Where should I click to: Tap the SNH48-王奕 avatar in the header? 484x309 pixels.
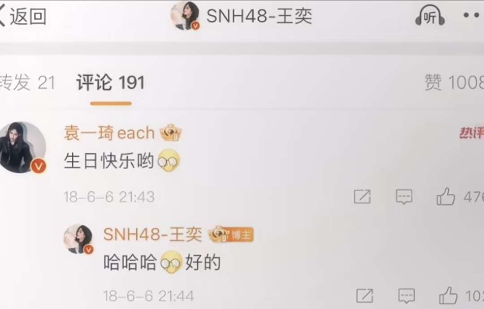185,16
